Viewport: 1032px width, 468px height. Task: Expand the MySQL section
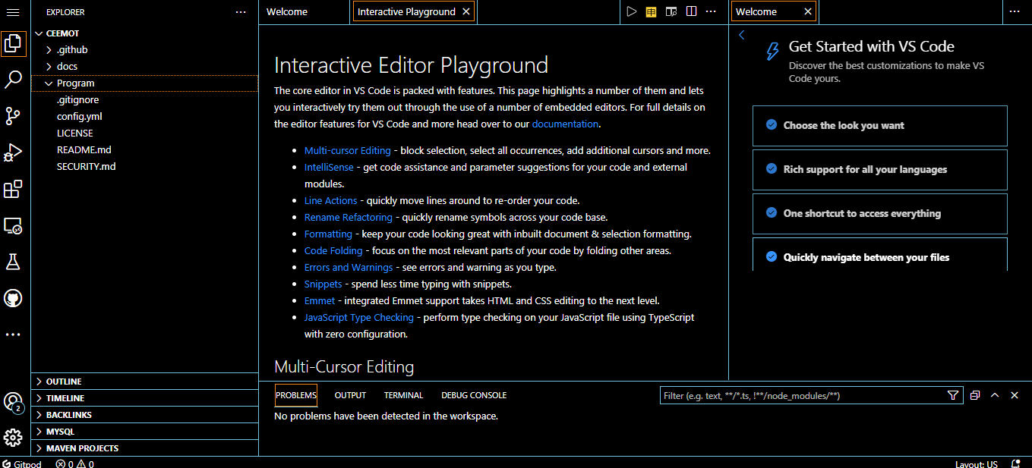point(144,432)
